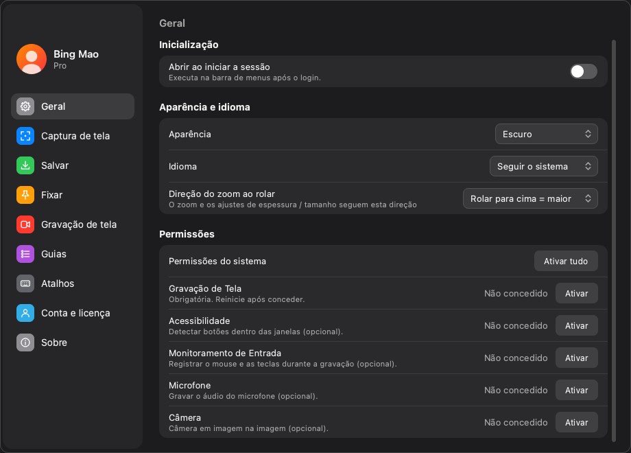The image size is (631, 453).
Task: Click text 'Obrigatória. Reinicie após conceder.'
Action: (237, 299)
